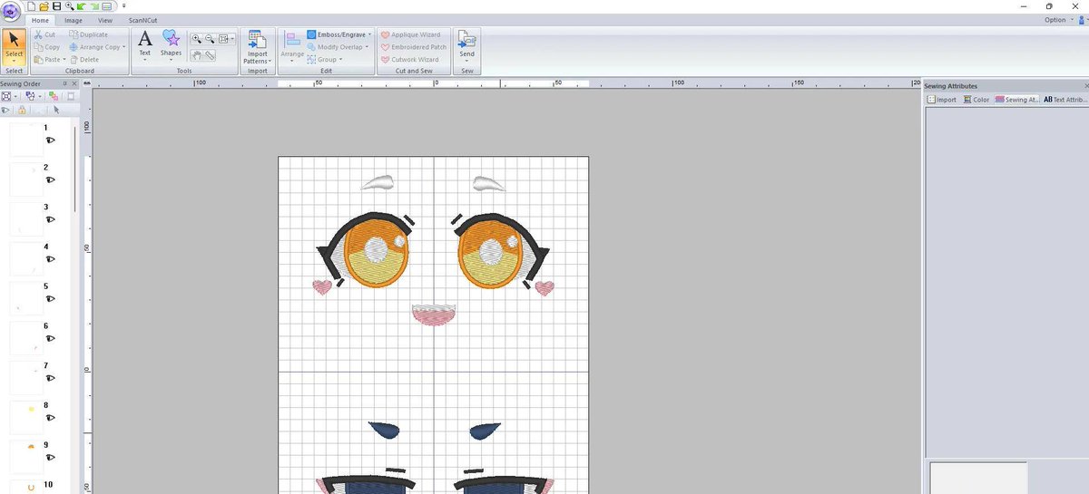Switch to the Home ribbon tab
Screen dimensions: 1089x494
40,19
